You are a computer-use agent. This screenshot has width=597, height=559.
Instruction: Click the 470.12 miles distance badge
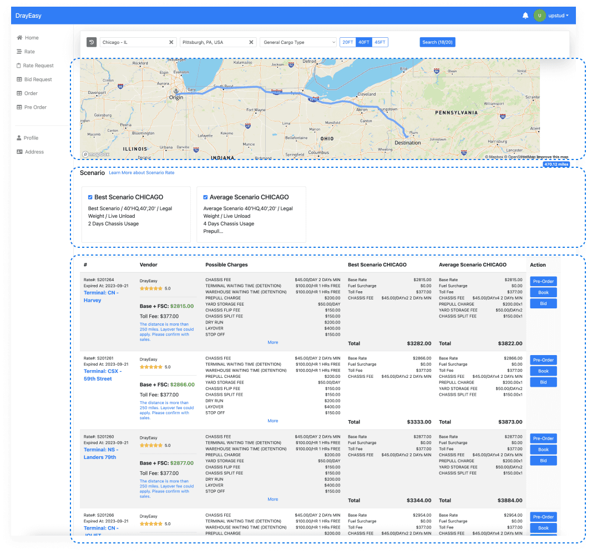[556, 164]
